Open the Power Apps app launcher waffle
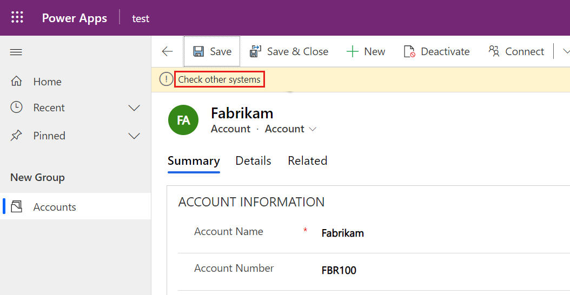The height and width of the screenshot is (295, 570). pos(17,18)
